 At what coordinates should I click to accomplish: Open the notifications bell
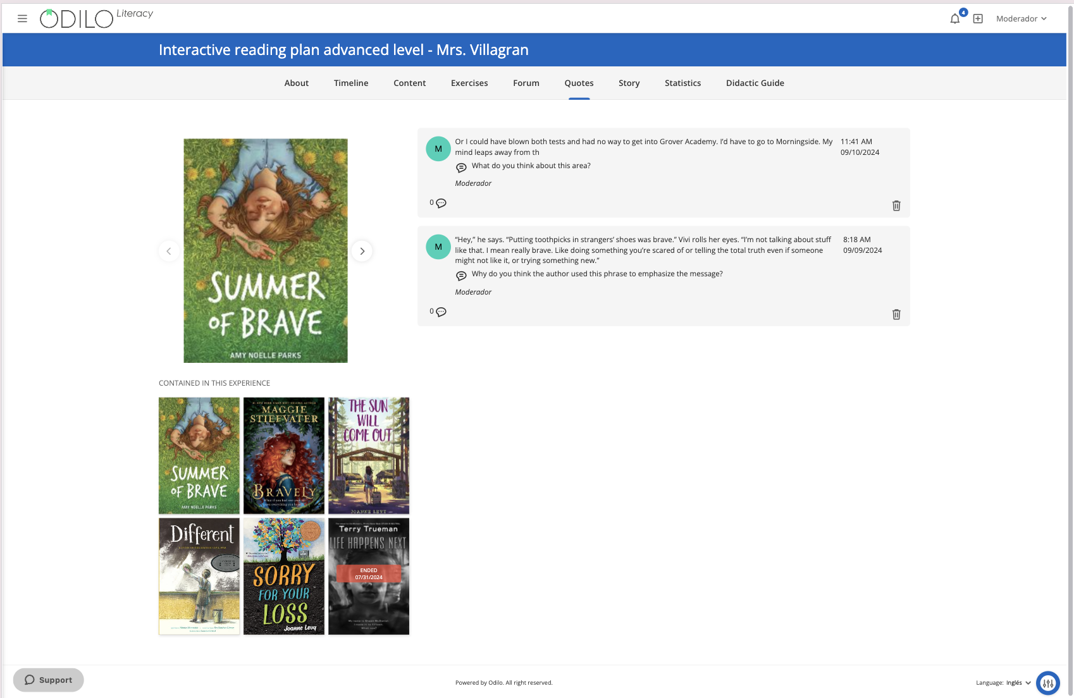[955, 19]
